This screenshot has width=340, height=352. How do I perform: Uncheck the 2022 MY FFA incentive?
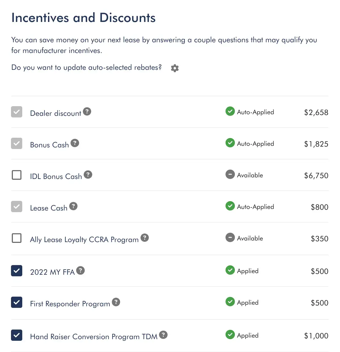pyautogui.click(x=17, y=271)
